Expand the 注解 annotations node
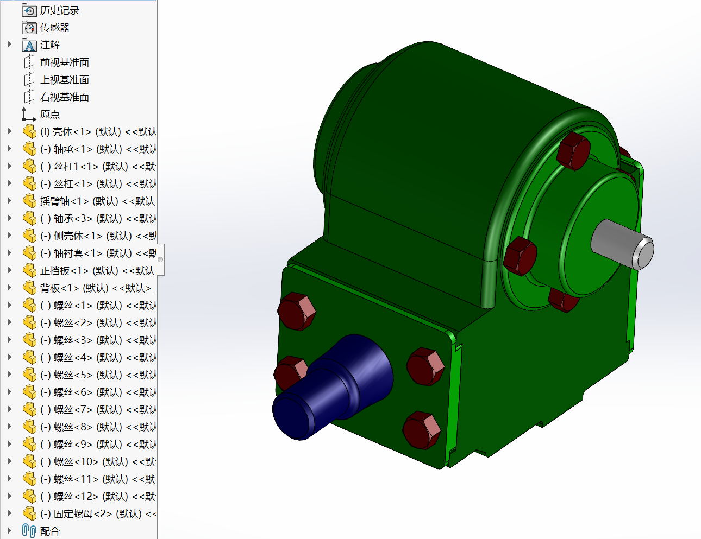 [x=10, y=45]
